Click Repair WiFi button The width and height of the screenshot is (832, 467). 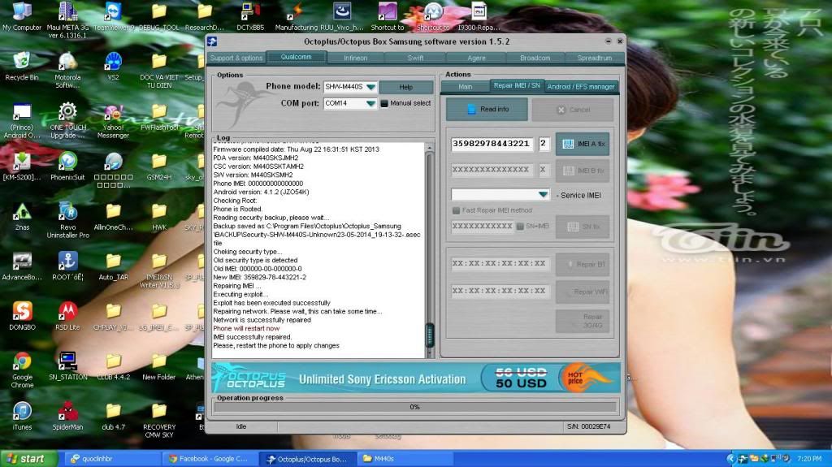[583, 292]
